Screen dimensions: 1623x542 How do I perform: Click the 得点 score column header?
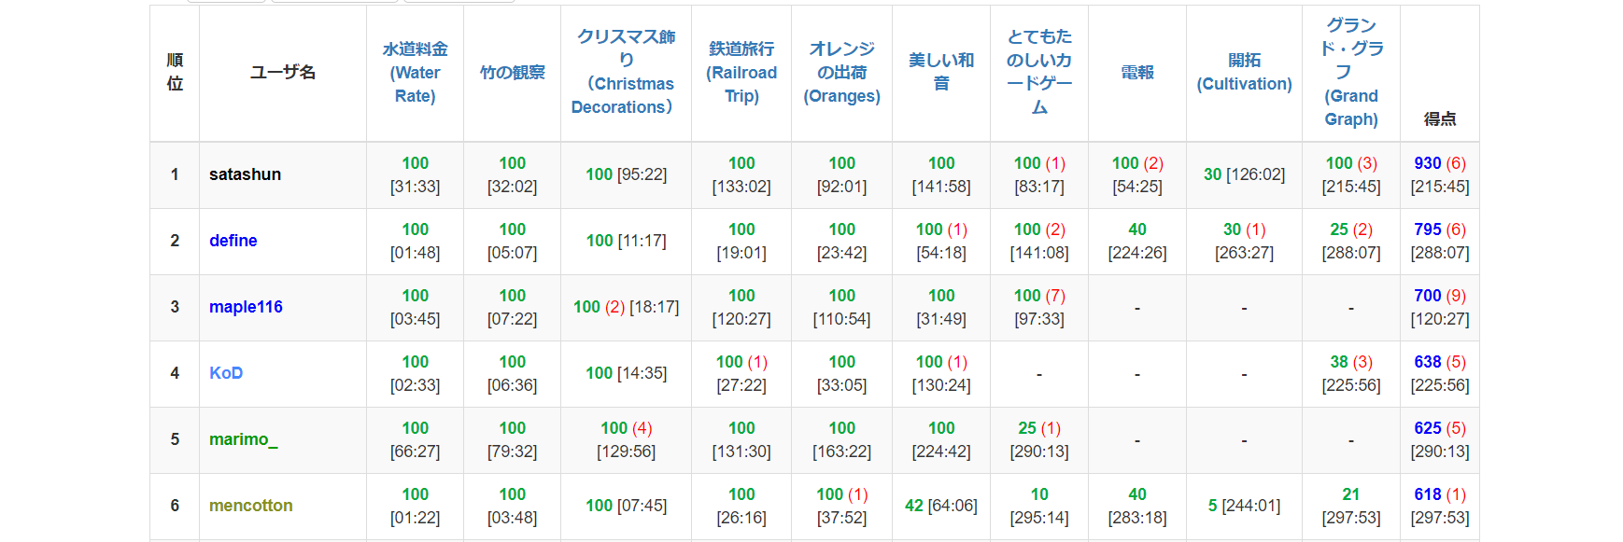[x=1439, y=118]
